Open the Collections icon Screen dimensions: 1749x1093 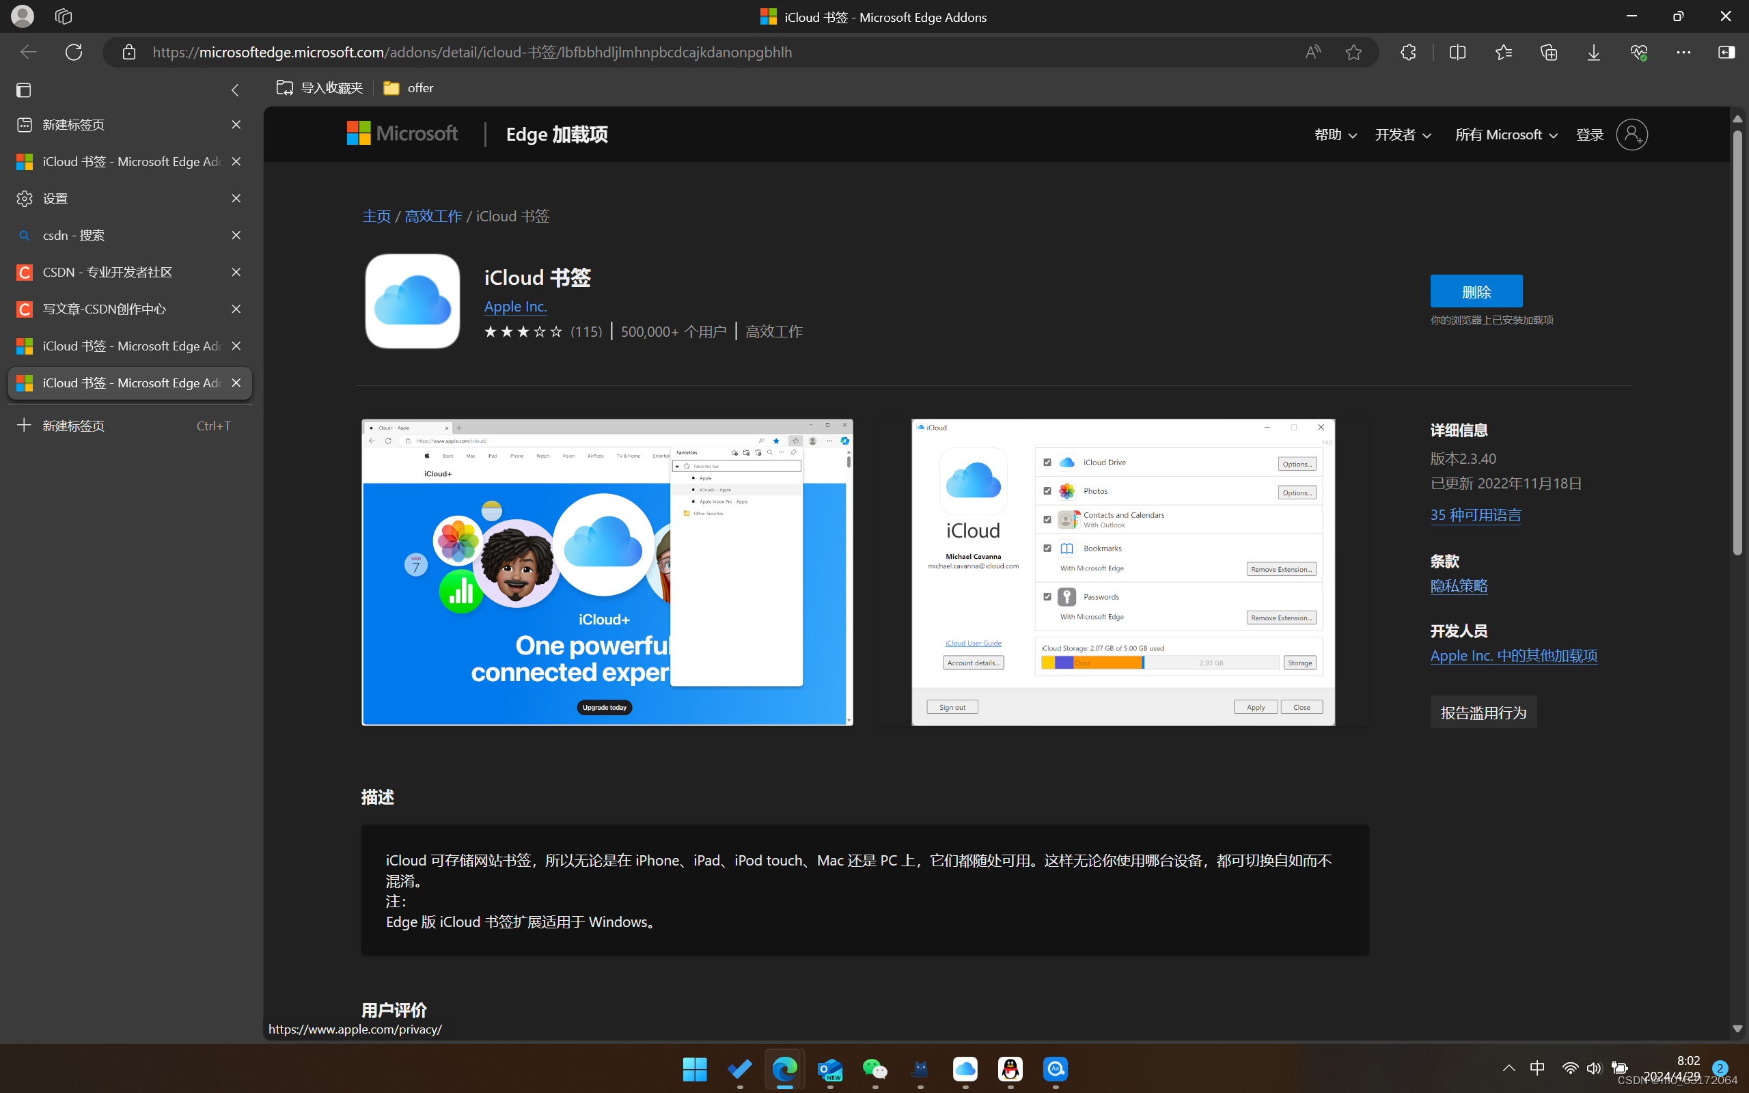[1549, 52]
